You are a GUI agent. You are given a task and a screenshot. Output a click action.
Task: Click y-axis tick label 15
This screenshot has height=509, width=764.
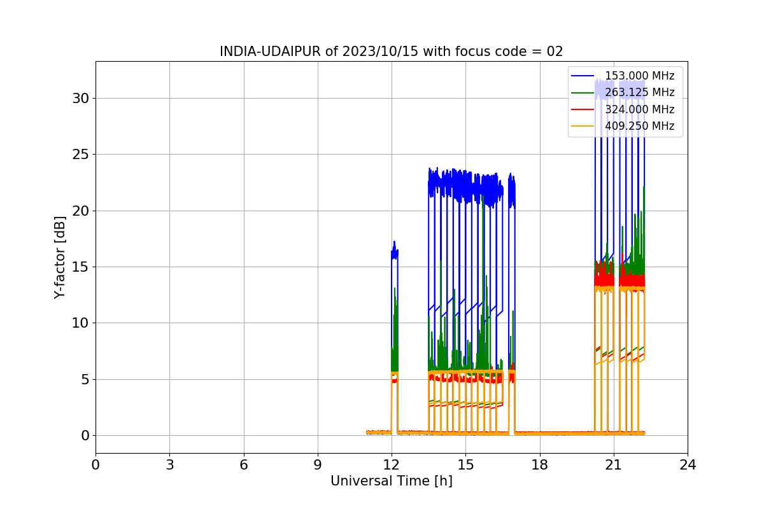click(81, 267)
